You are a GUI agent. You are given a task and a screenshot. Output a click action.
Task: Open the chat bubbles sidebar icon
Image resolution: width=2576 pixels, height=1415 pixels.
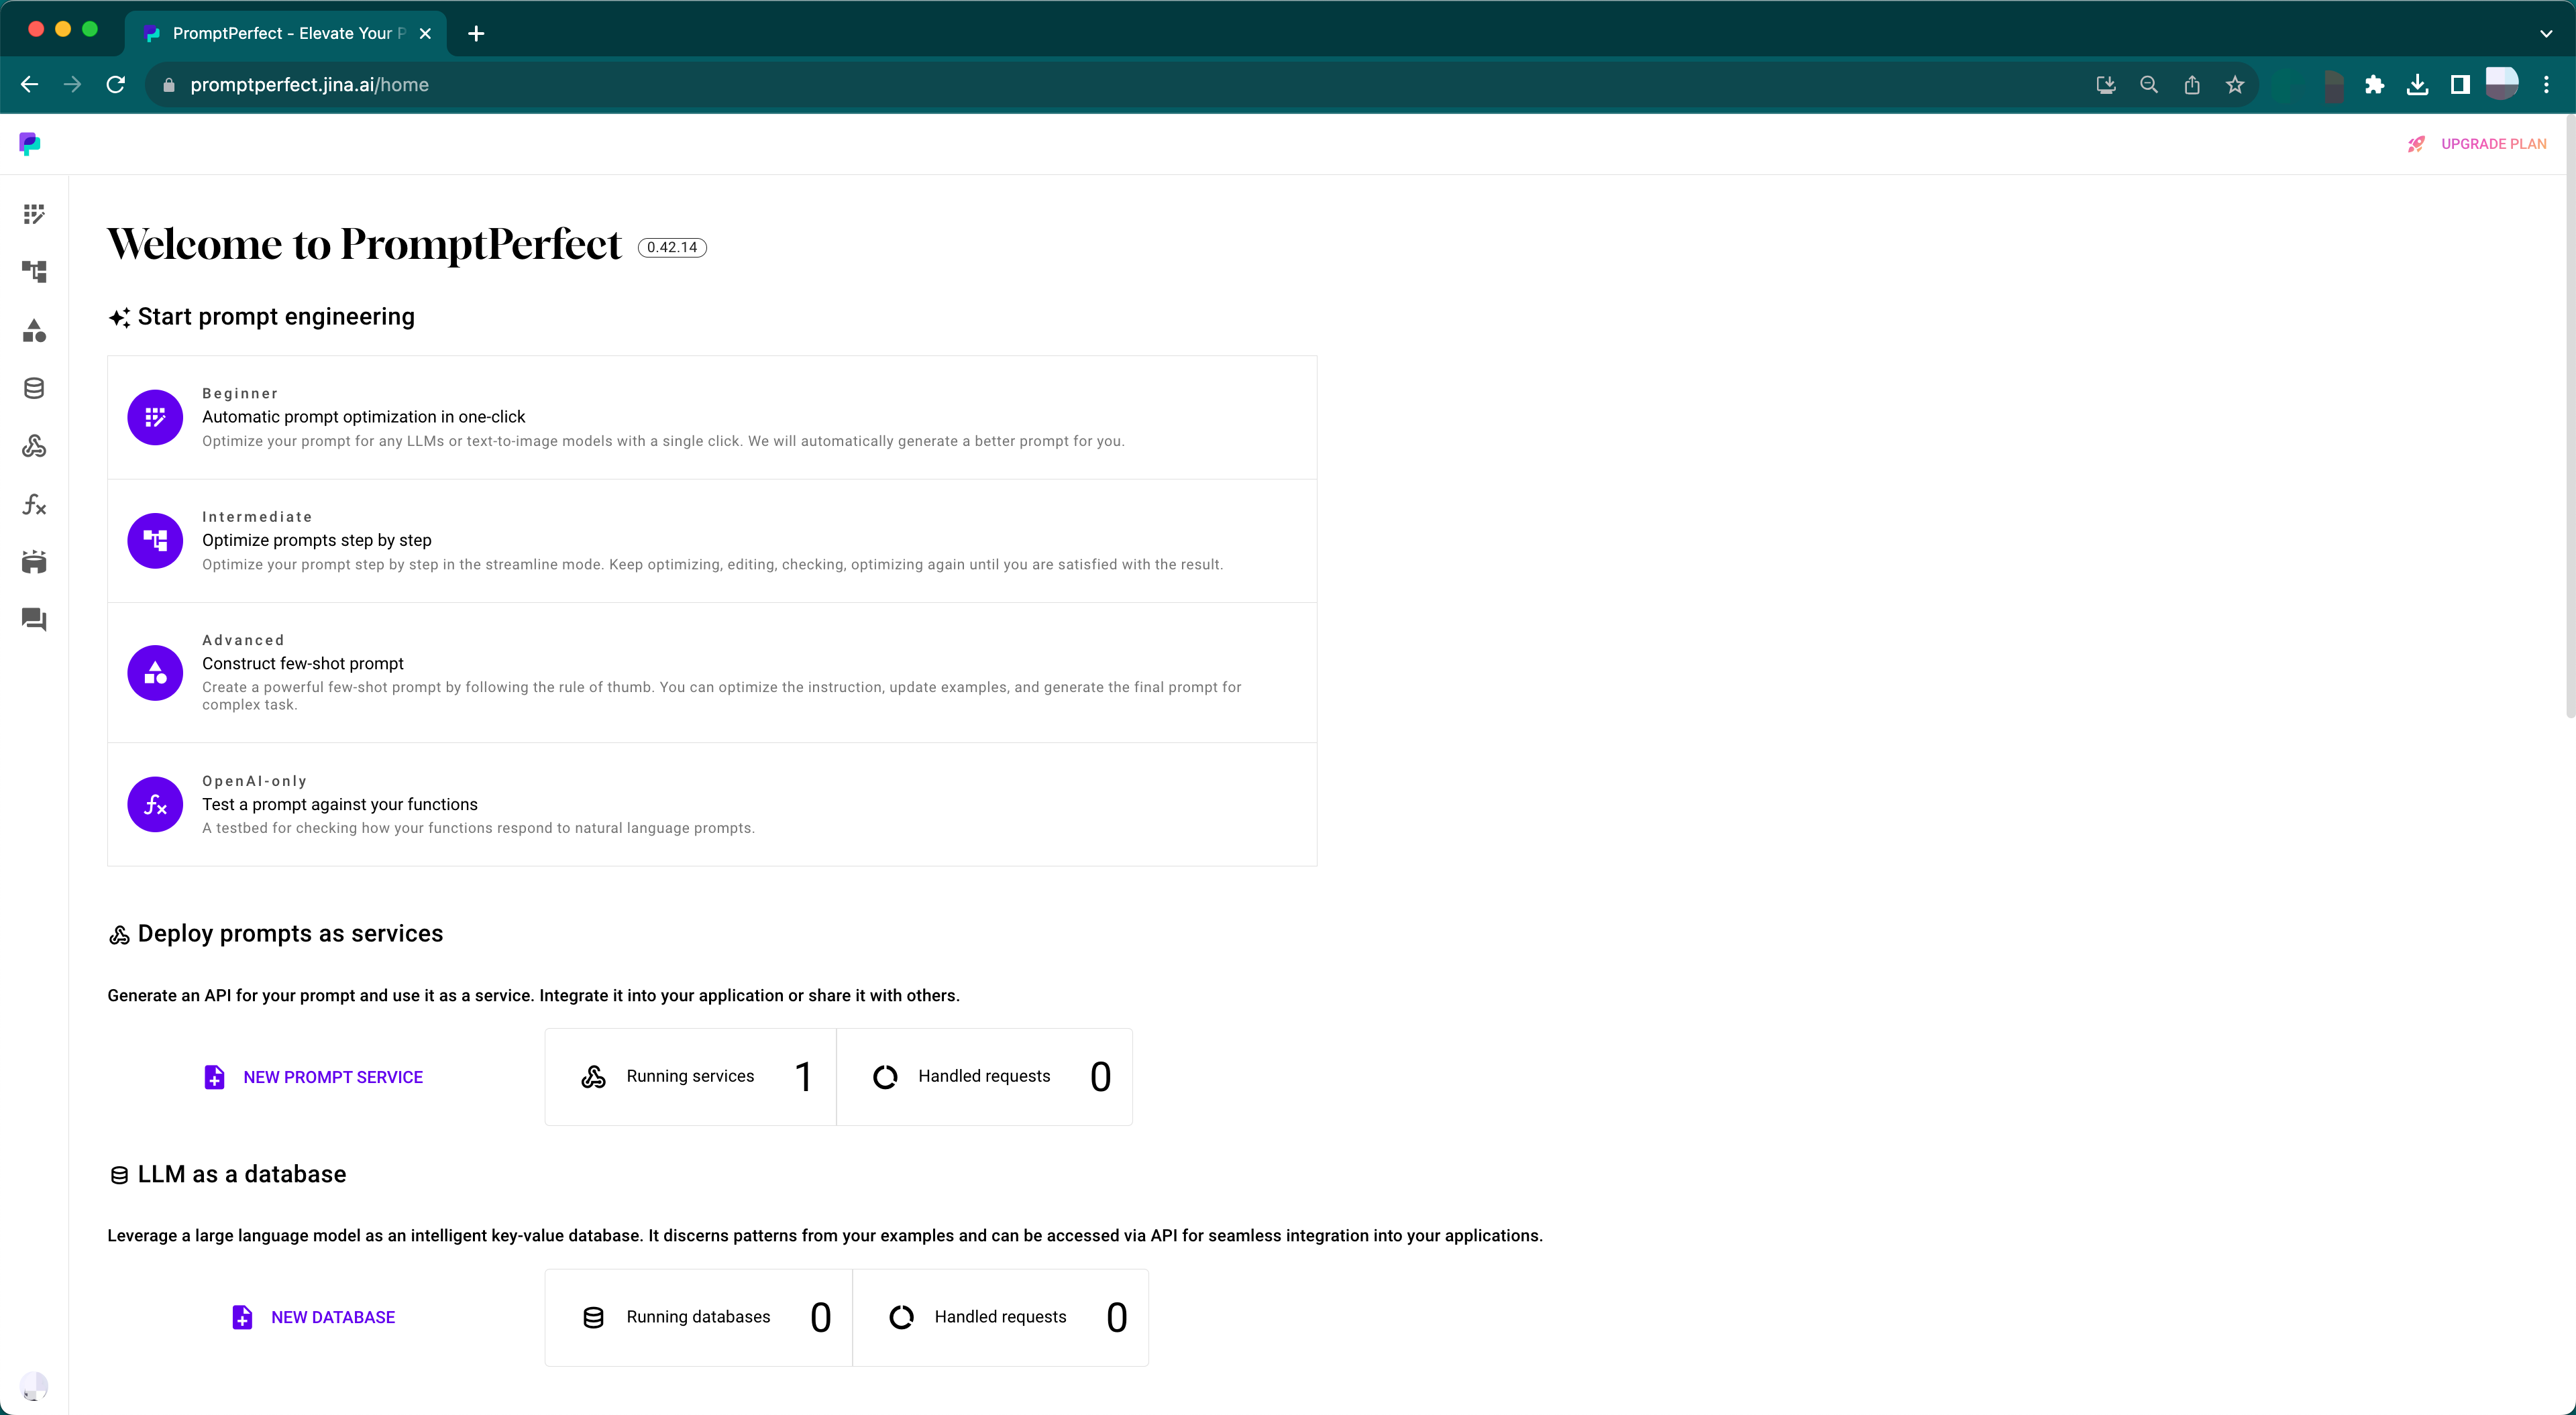34,620
